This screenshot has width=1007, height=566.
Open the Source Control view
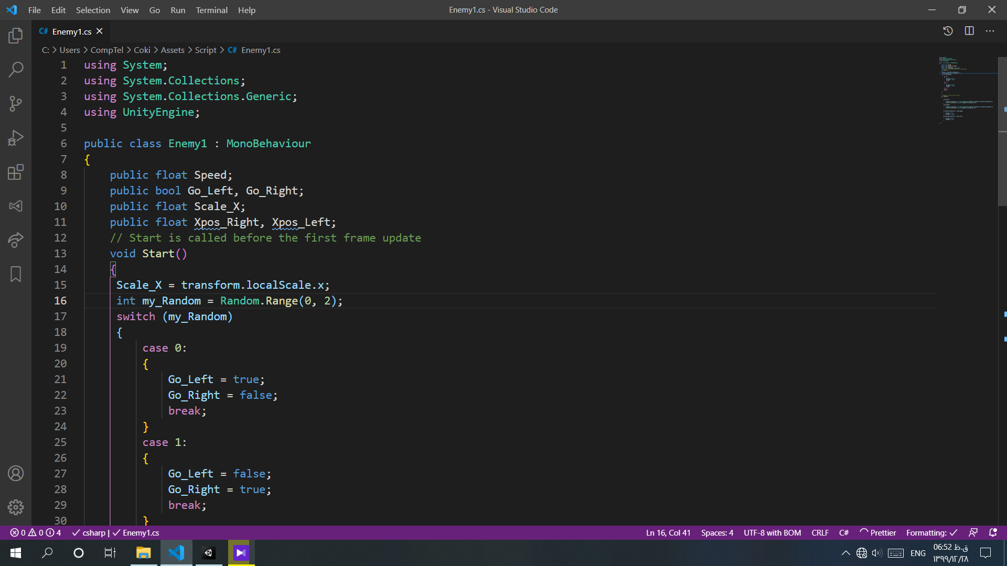[x=16, y=104]
